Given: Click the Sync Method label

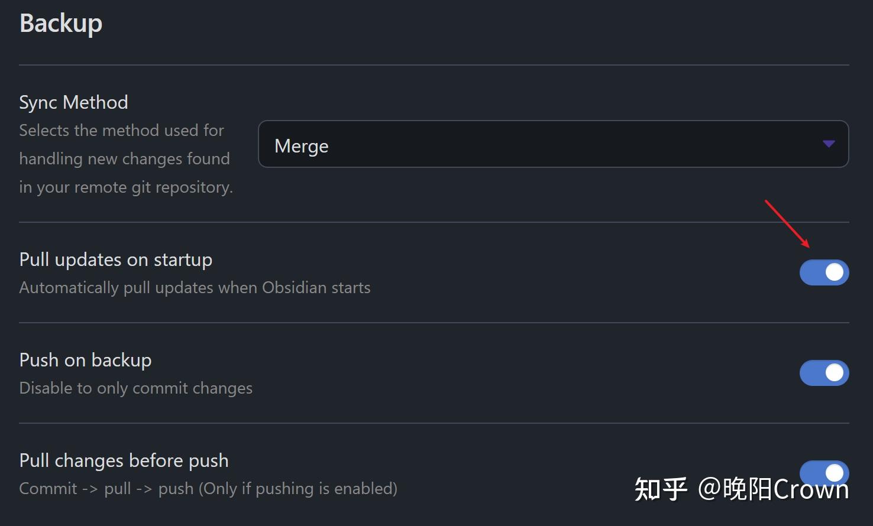Looking at the screenshot, I should click(73, 102).
